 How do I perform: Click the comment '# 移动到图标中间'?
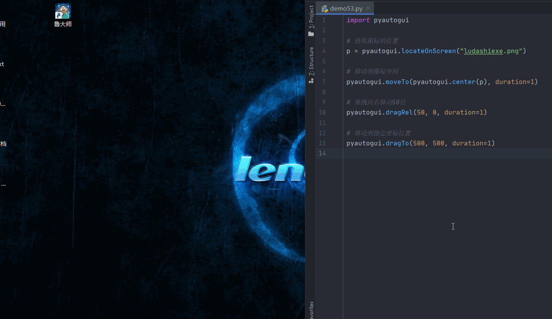point(372,72)
